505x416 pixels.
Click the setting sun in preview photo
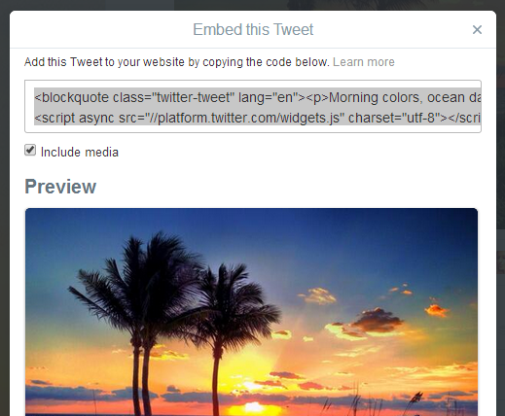pos(254,407)
